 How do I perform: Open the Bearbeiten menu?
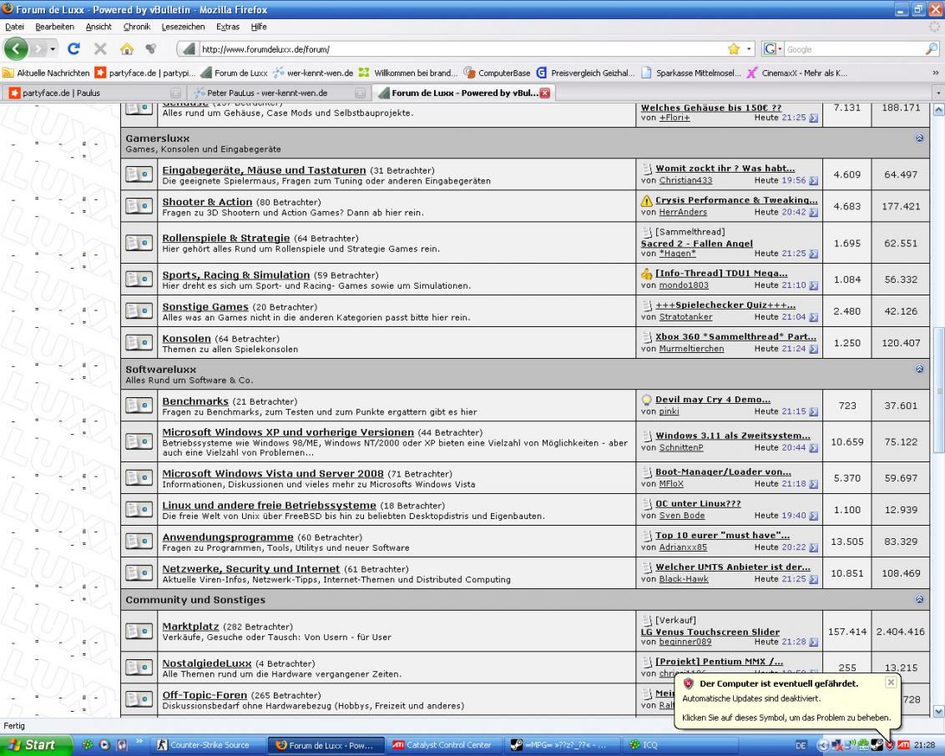[x=55, y=27]
